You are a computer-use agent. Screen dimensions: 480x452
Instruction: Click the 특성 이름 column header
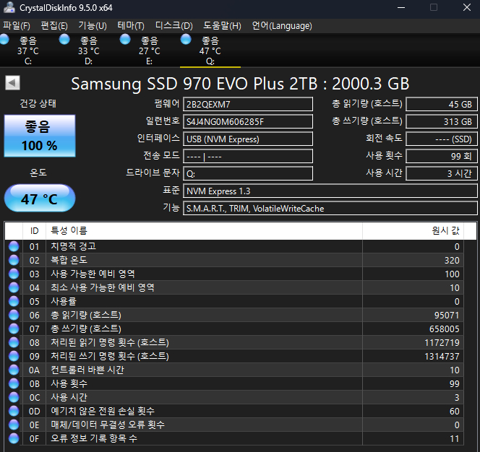(204, 230)
